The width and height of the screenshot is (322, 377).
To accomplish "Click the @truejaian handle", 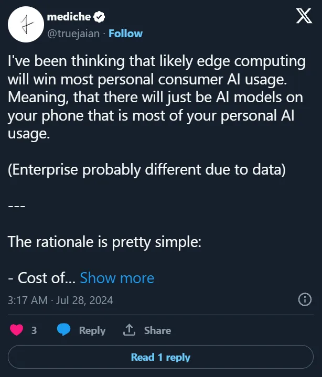I will click(73, 34).
